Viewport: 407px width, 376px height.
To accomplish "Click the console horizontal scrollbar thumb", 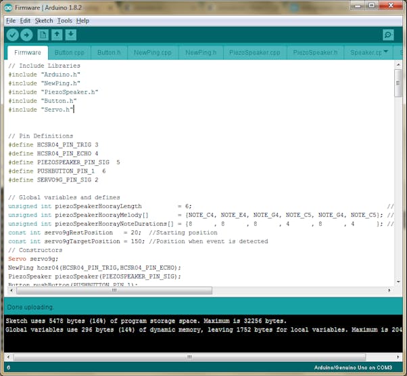I will coord(190,357).
